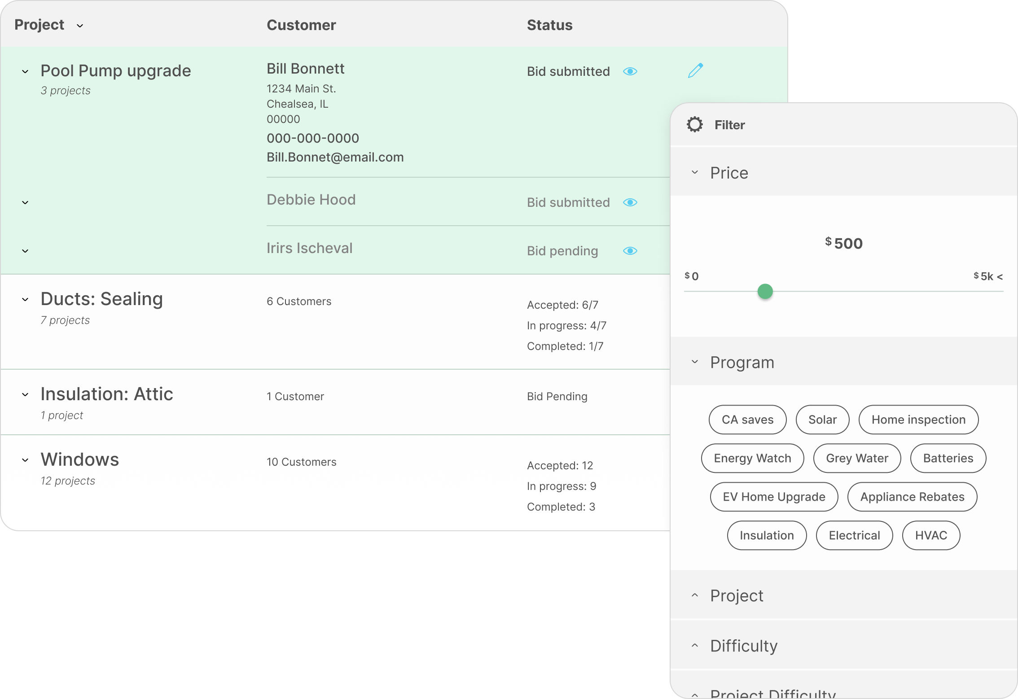Expand the Windows project row
Viewport: 1018px width, 699px height.
click(26, 460)
